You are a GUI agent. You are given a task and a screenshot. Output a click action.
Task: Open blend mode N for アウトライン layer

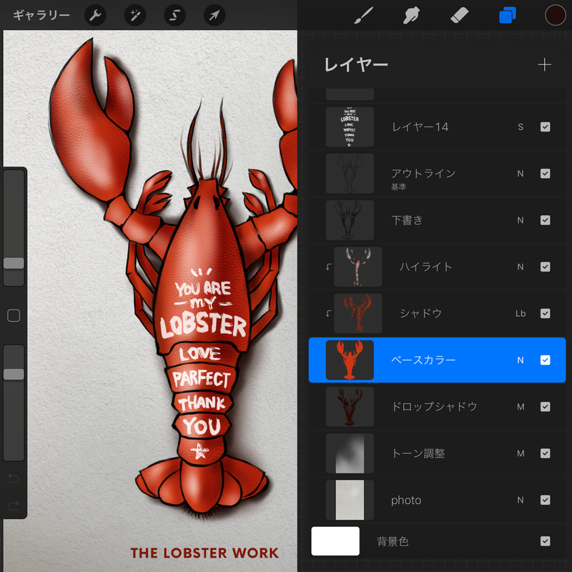pos(521,174)
